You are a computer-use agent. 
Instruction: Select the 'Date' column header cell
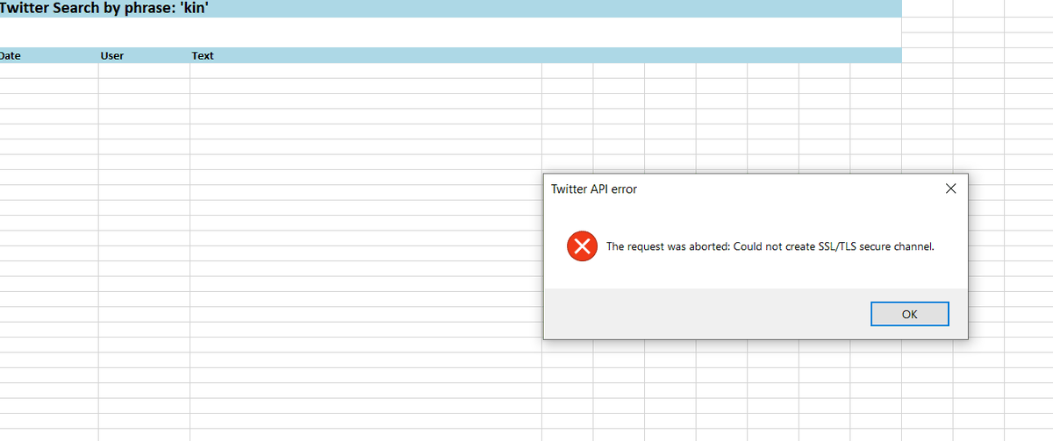[49, 55]
